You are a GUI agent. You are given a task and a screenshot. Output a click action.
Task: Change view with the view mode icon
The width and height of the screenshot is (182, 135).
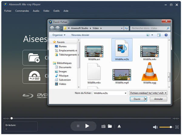pyautogui.click(x=148, y=35)
